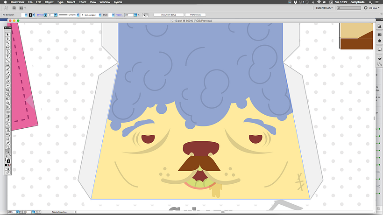
Task: Open the Stroke color dropdown arrow
Action: point(34,15)
